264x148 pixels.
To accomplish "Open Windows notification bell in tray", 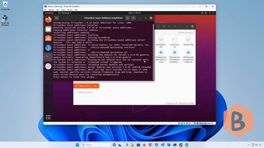I will [260, 145].
